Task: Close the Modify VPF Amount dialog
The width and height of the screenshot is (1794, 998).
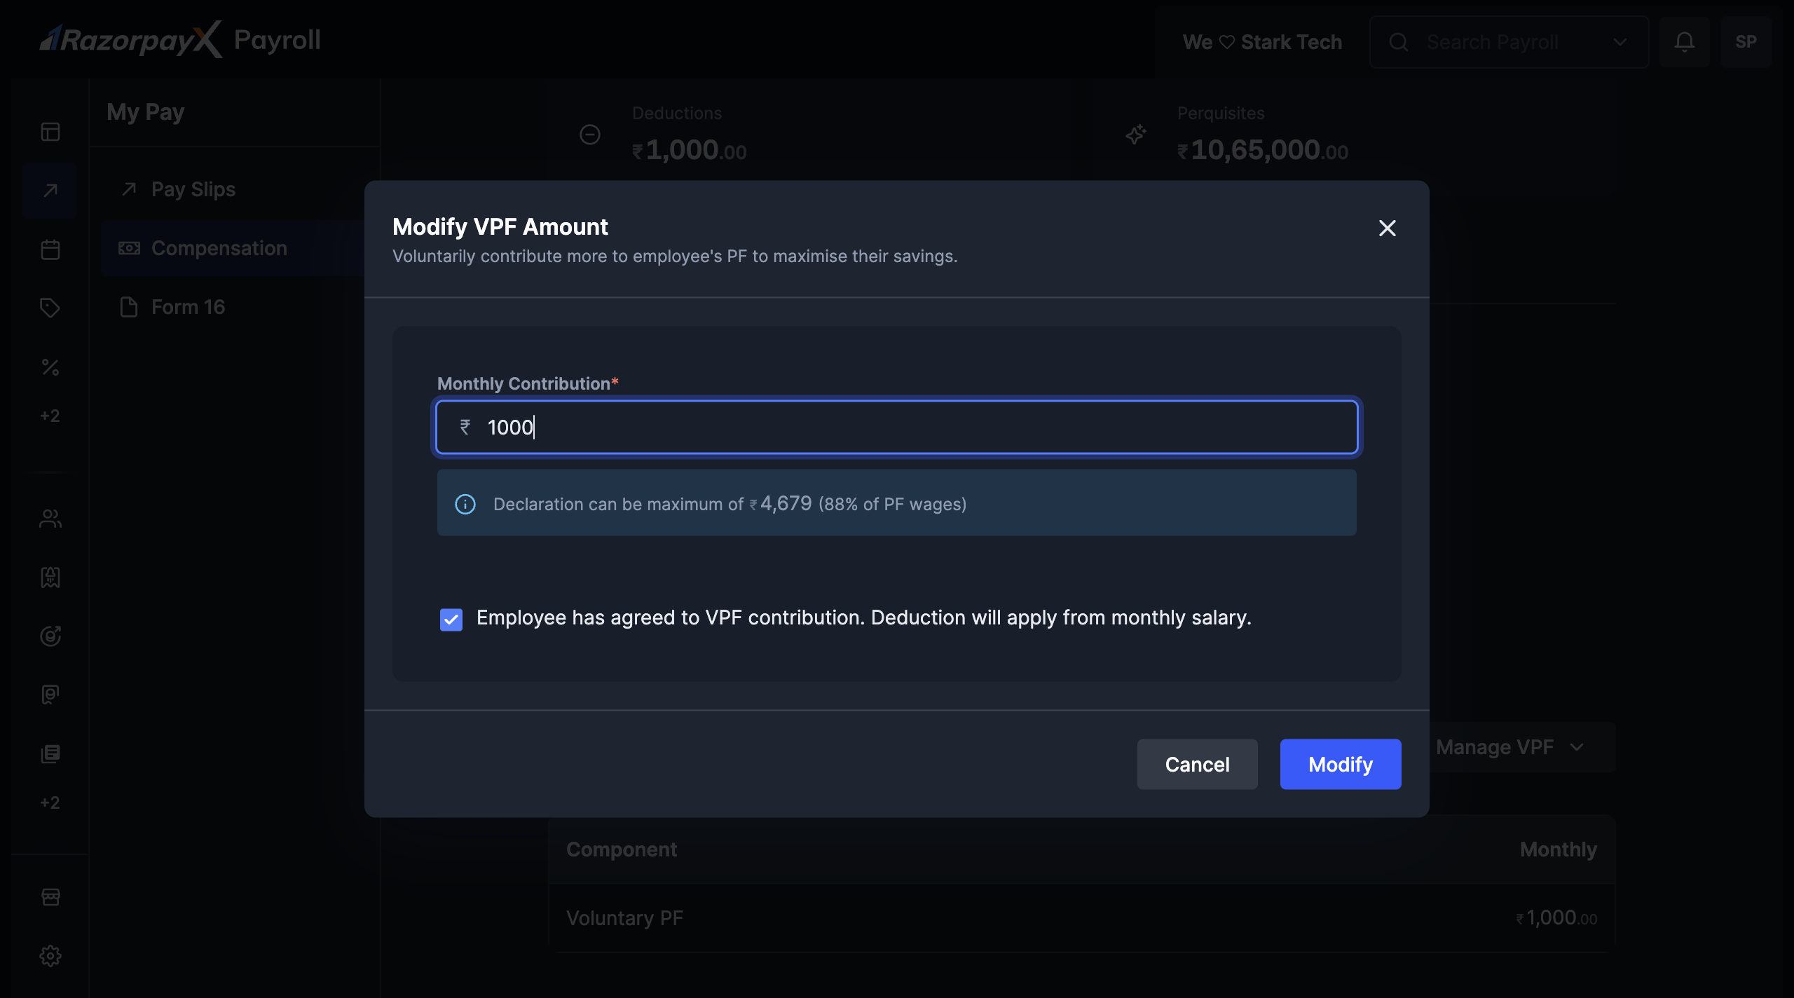Action: tap(1387, 228)
